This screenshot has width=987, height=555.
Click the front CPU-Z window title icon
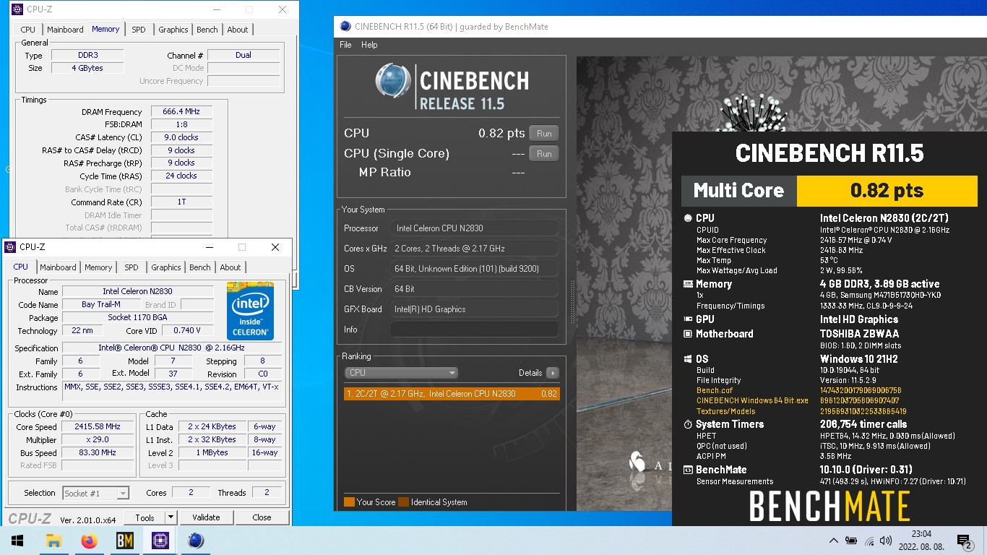tap(12, 247)
